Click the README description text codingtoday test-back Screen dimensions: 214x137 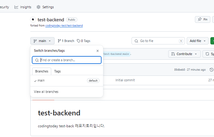[56, 126]
